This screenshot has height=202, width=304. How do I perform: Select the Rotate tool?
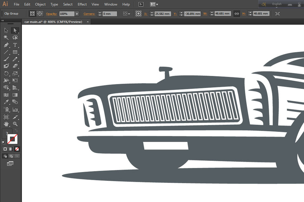point(6,74)
